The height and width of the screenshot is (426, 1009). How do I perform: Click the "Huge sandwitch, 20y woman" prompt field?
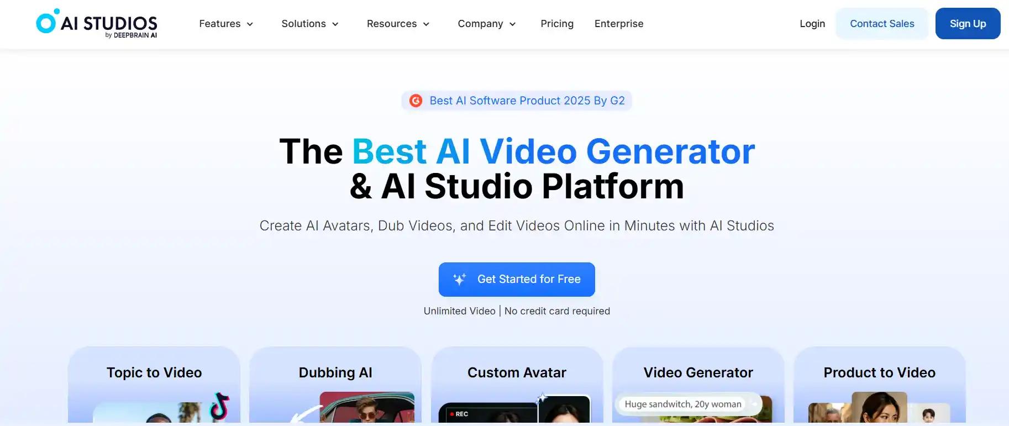point(689,404)
